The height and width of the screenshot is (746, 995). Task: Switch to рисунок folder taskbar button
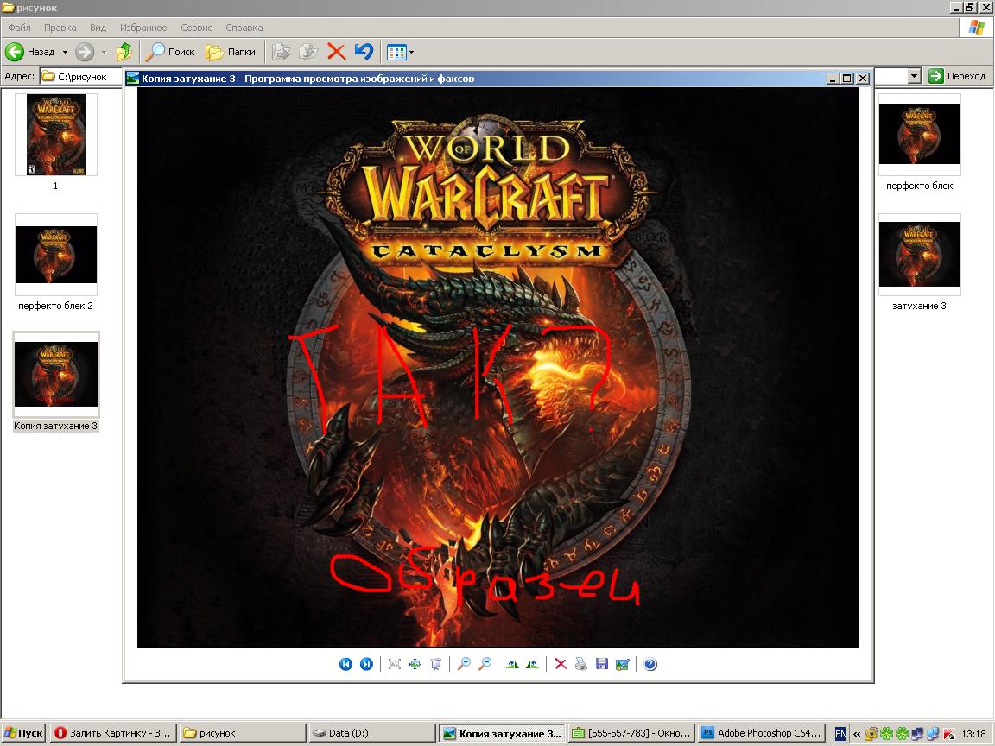click(x=241, y=733)
